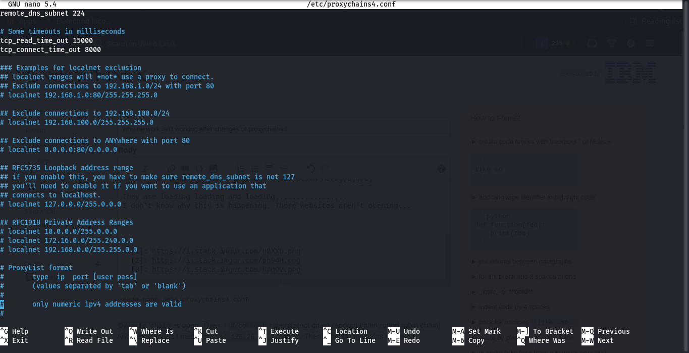Click the blockquote icon in the Body editor toolbar
This screenshot has width=689, height=353.
185,169
